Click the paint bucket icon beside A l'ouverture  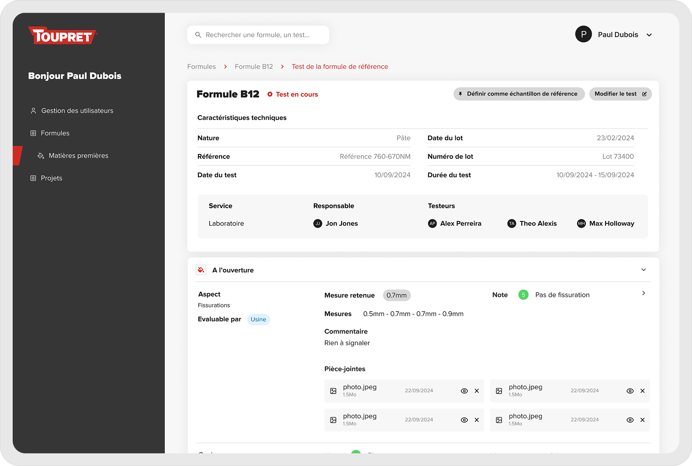(x=201, y=270)
